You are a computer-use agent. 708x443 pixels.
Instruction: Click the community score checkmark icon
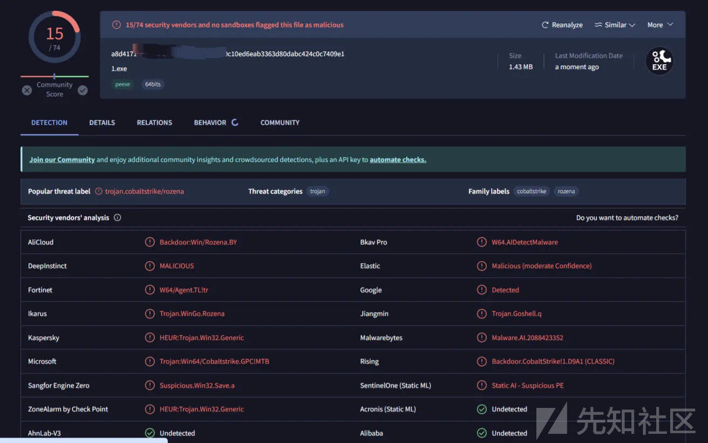point(83,90)
